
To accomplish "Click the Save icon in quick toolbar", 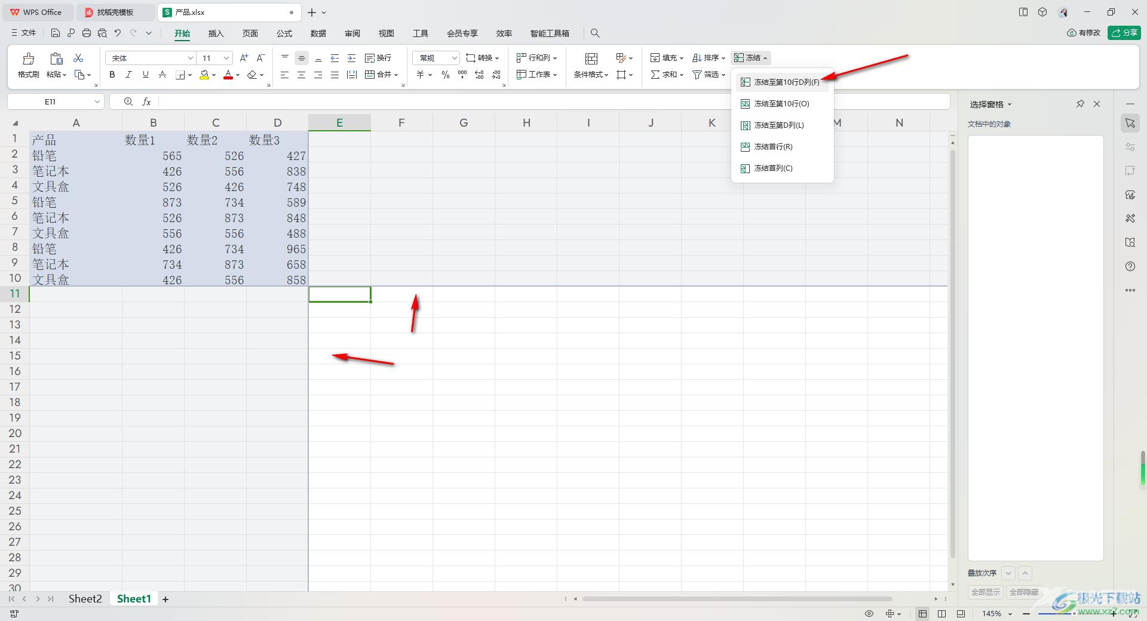I will pyautogui.click(x=56, y=33).
